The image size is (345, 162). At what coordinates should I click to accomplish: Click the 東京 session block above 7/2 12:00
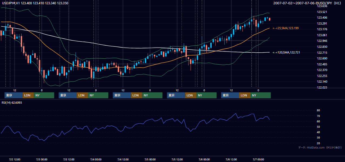13,95
